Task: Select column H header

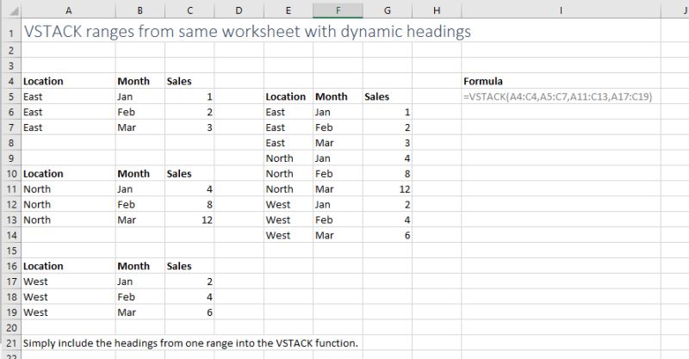Action: pyautogui.click(x=437, y=10)
